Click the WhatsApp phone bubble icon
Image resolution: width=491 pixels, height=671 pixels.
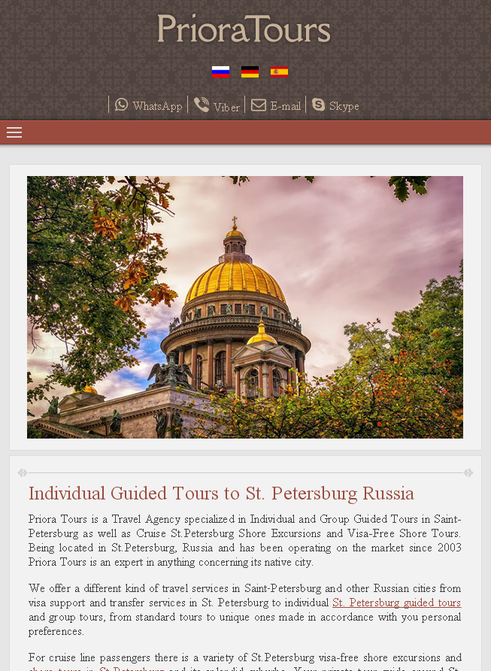[122, 104]
